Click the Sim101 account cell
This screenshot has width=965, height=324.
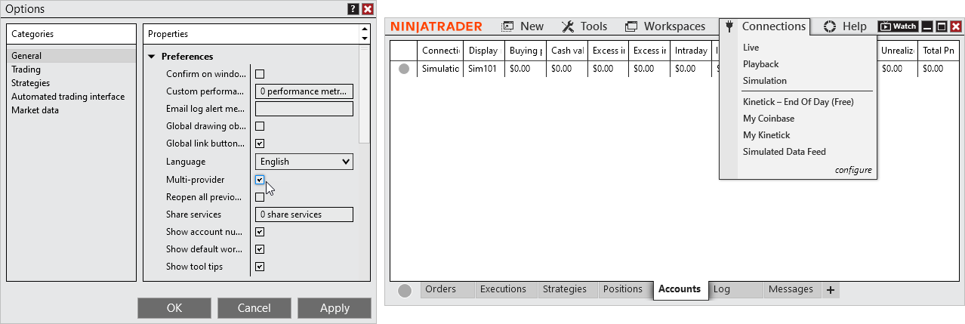click(484, 69)
